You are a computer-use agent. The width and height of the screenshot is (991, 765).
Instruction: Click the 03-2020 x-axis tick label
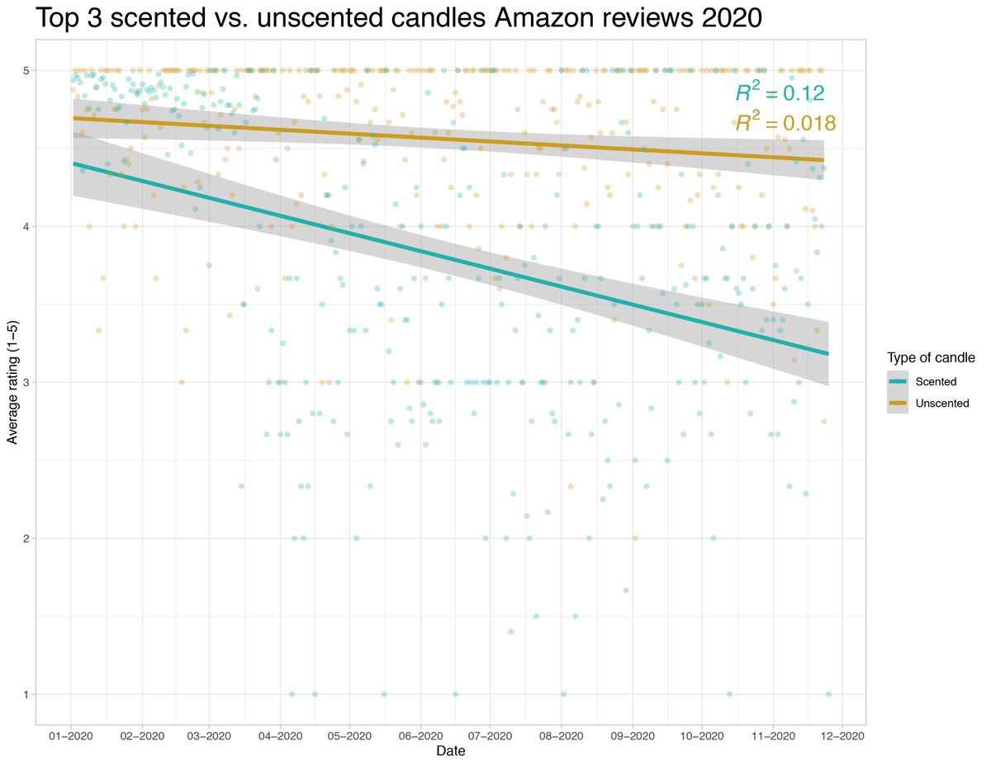click(x=209, y=734)
